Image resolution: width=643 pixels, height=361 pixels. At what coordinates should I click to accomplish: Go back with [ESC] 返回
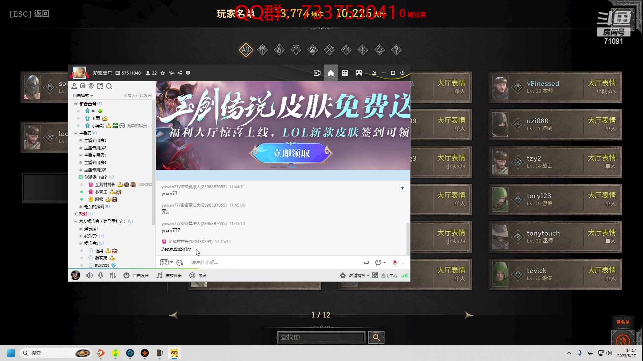(x=29, y=14)
